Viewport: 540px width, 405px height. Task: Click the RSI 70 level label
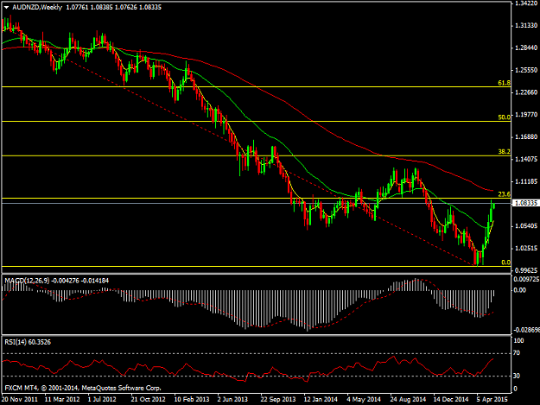coord(516,353)
